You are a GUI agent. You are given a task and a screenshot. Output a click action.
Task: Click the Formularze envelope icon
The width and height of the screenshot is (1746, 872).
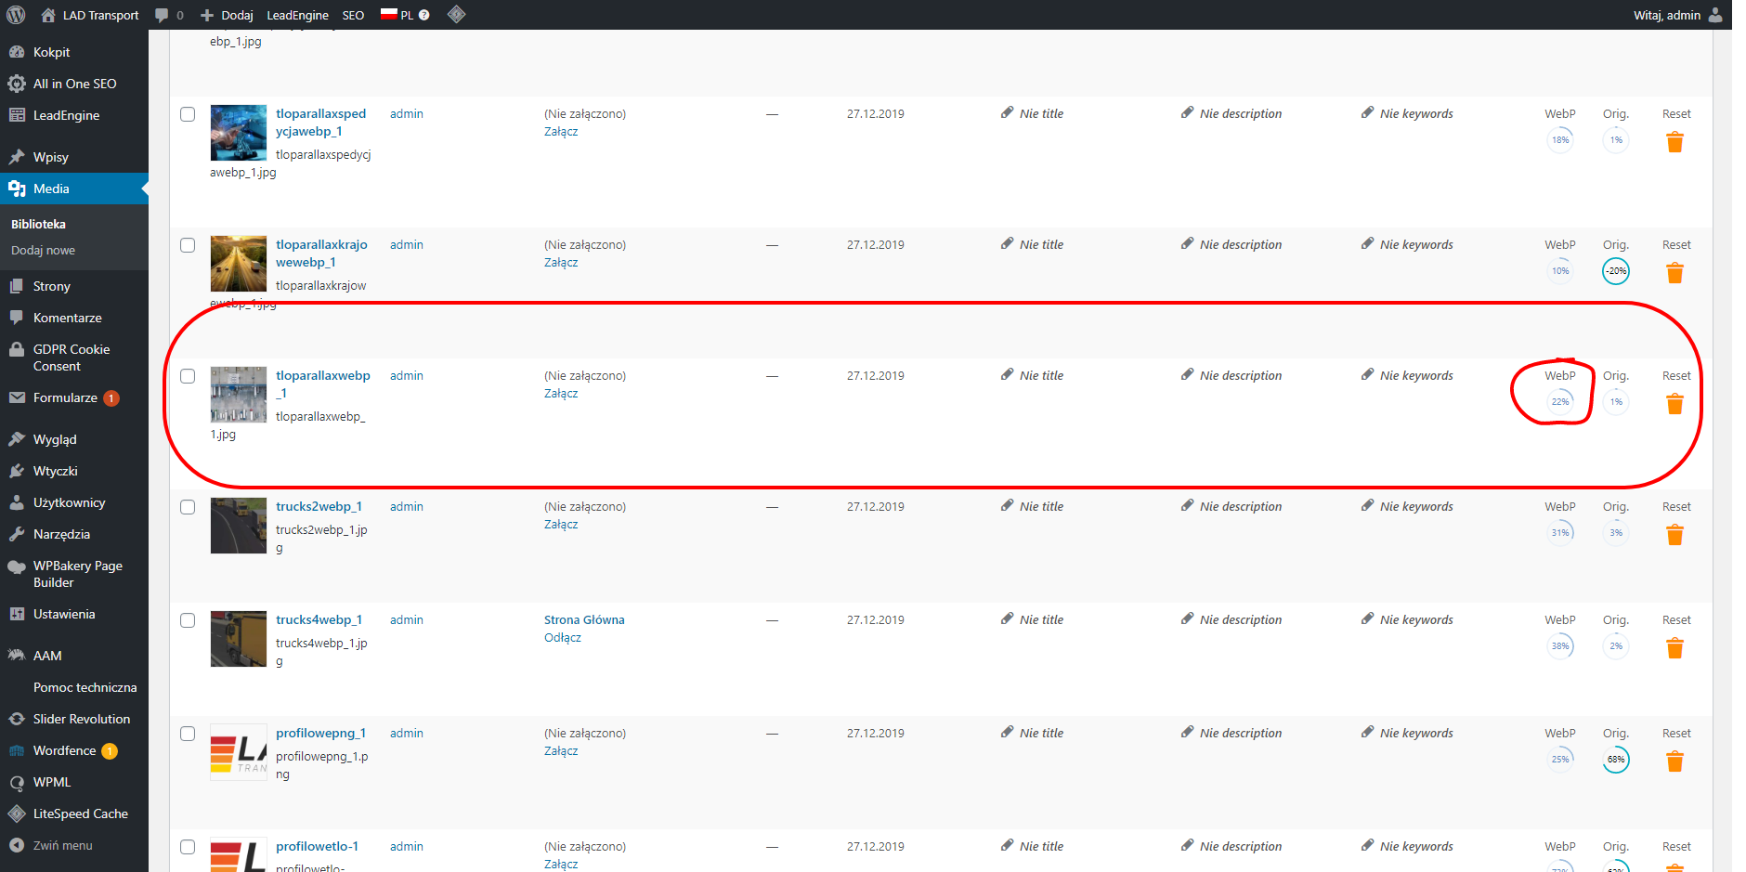click(17, 397)
